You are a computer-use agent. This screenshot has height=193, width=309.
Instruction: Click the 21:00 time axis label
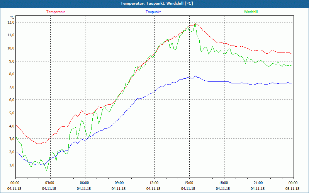tap(259, 183)
